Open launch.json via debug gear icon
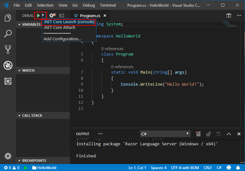The width and height of the screenshot is (245, 171). point(51,15)
